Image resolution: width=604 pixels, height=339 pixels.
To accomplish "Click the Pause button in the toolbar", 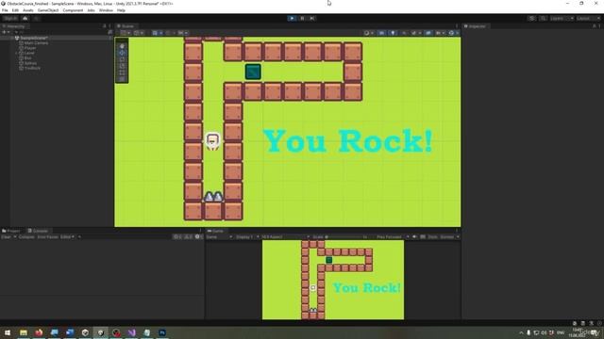I will tap(302, 18).
